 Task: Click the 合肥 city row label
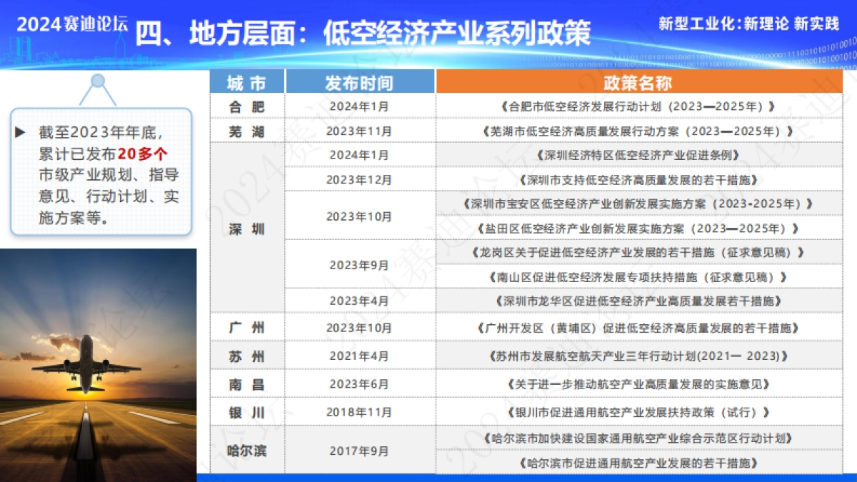tap(247, 105)
